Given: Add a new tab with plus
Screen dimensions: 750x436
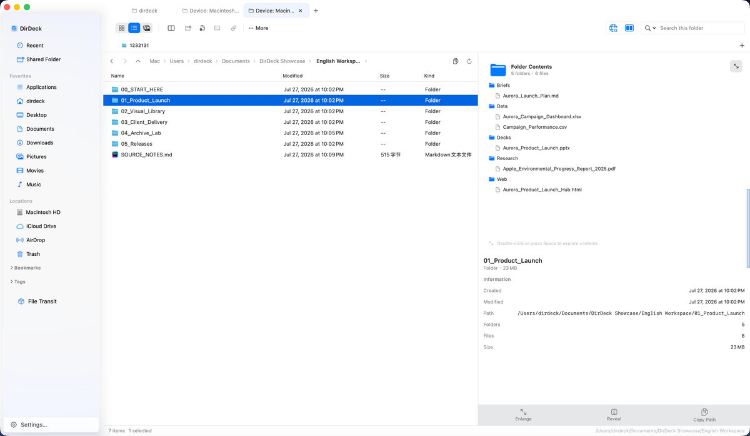Looking at the screenshot, I should (316, 11).
